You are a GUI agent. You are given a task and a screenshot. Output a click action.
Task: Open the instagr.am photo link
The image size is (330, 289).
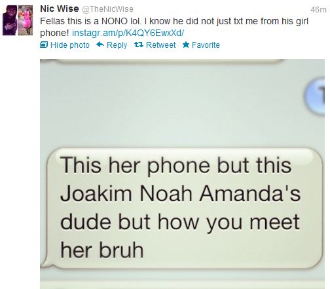pyautogui.click(x=128, y=33)
